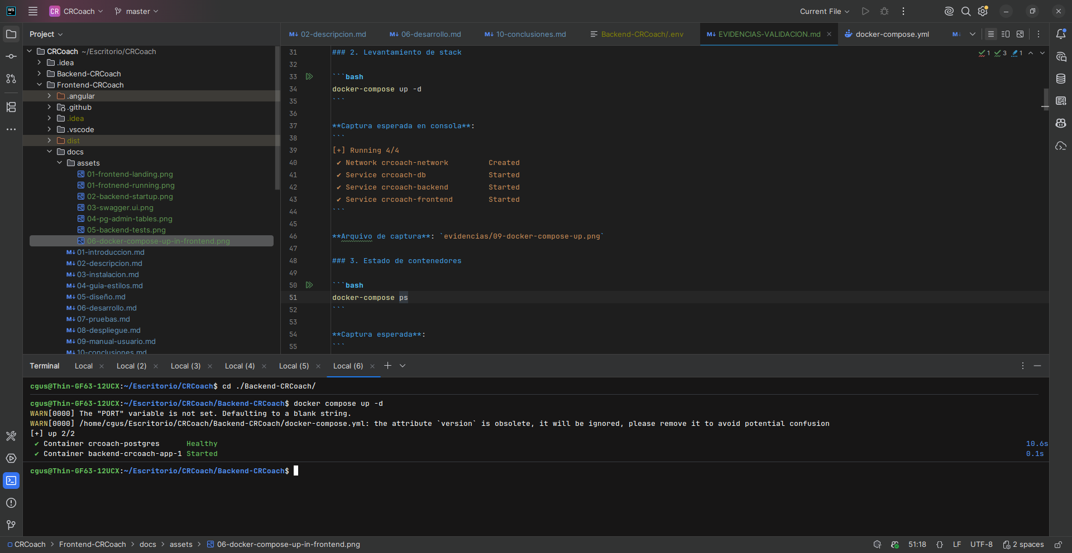Switch to 10-conclusiones.md editor tab
This screenshot has width=1072, height=553.
point(526,34)
